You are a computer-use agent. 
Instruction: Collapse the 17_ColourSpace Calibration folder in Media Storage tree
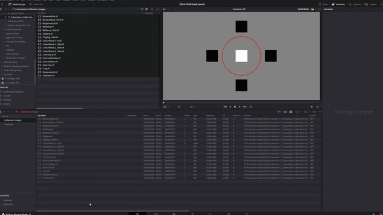(5, 17)
